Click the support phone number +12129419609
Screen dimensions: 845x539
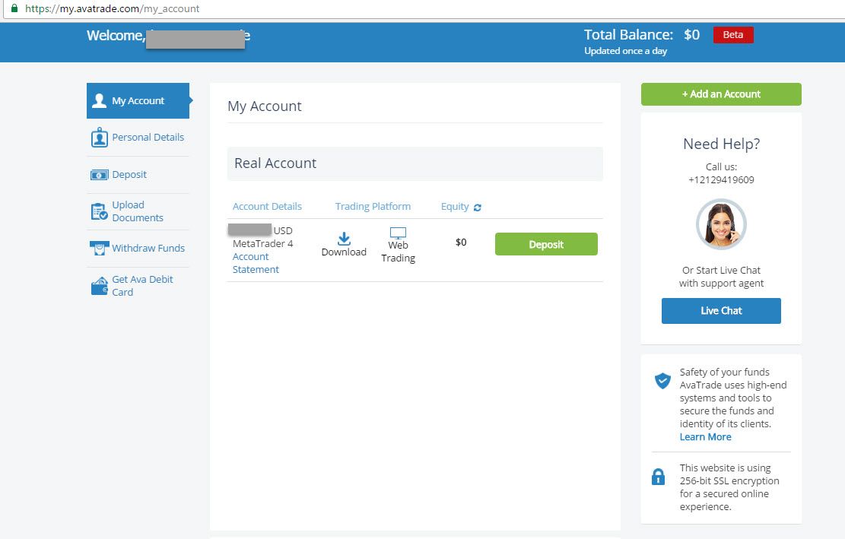coord(721,180)
